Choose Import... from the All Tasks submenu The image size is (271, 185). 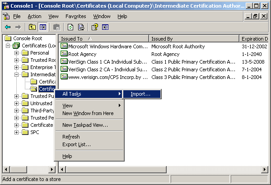coord(142,94)
